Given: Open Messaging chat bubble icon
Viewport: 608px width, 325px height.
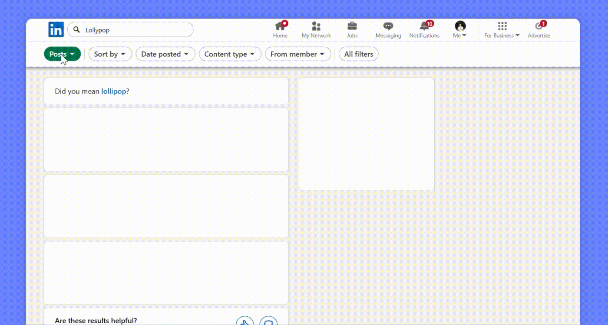Looking at the screenshot, I should [x=388, y=26].
